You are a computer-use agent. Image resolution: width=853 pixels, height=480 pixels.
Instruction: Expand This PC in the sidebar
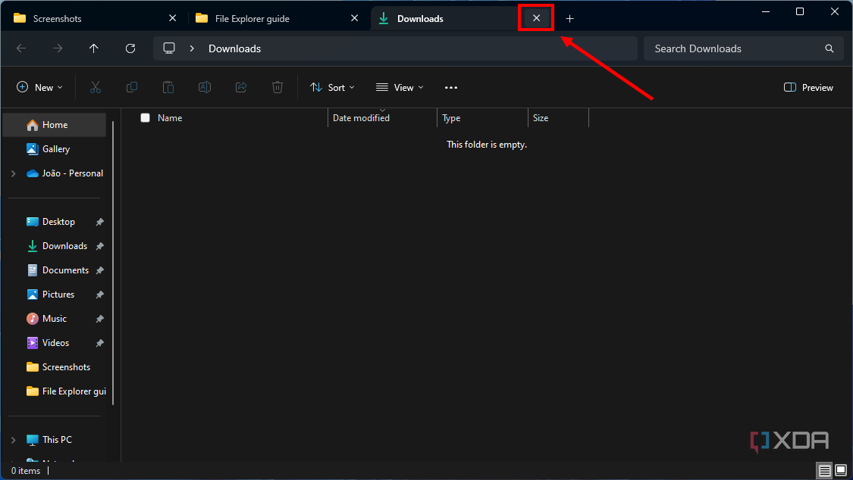click(13, 439)
